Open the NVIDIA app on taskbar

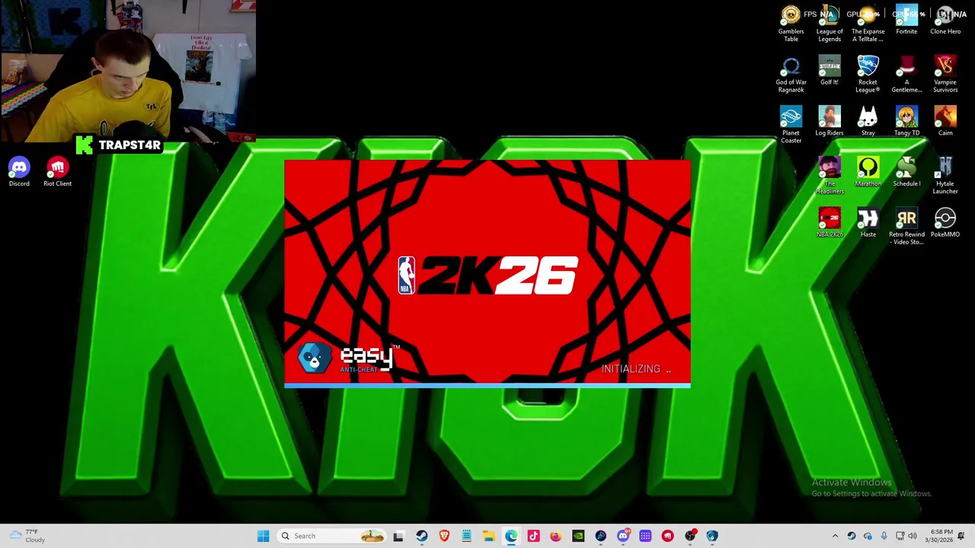pos(578,536)
